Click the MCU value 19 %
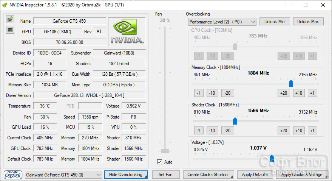Image resolution: width=332 pixels, height=181 pixels. click(90, 127)
